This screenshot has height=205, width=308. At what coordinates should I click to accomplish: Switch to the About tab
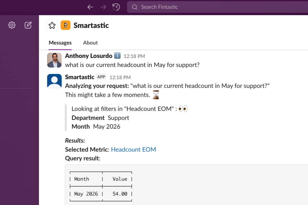click(90, 43)
